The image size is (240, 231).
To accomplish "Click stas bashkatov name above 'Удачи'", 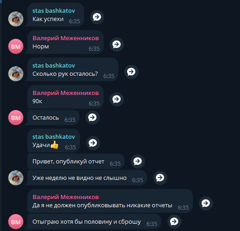I will (54, 136).
